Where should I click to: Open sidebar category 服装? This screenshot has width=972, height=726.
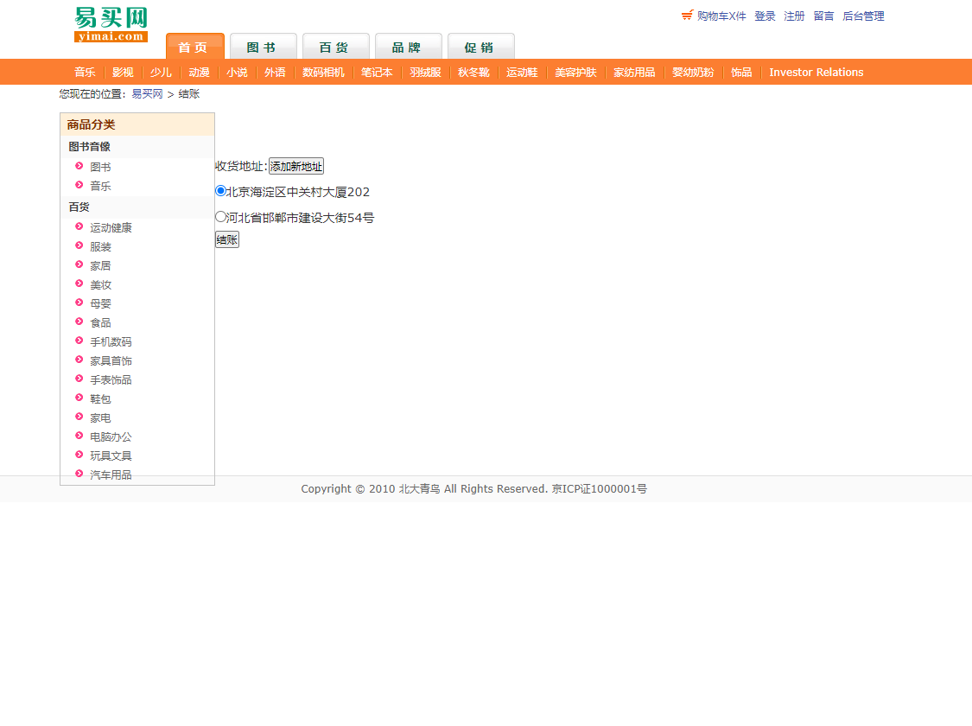(x=100, y=246)
